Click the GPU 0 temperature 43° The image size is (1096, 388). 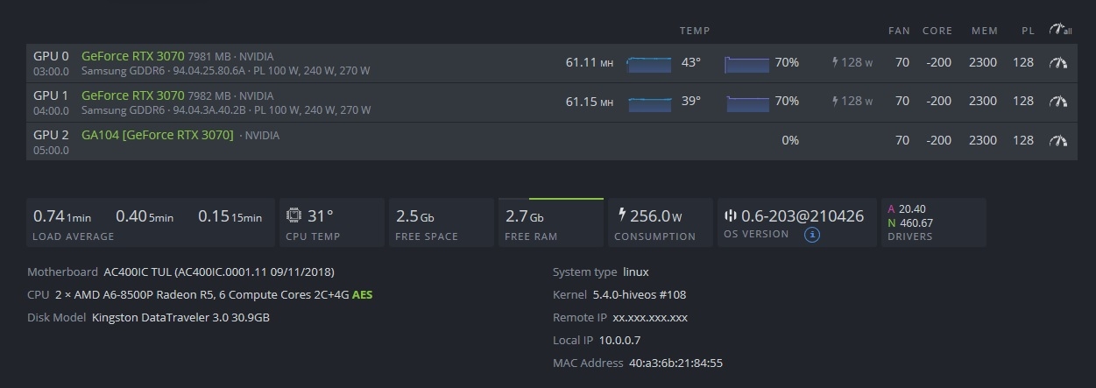coord(691,63)
